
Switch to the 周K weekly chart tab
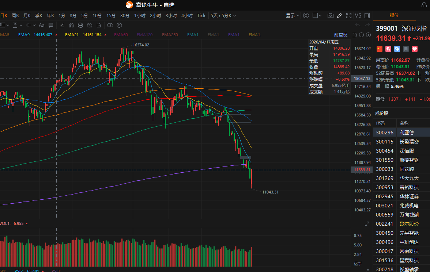pyautogui.click(x=15, y=16)
